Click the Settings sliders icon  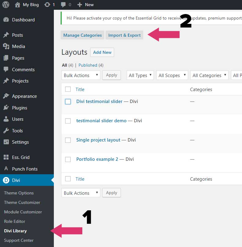coord(6,142)
